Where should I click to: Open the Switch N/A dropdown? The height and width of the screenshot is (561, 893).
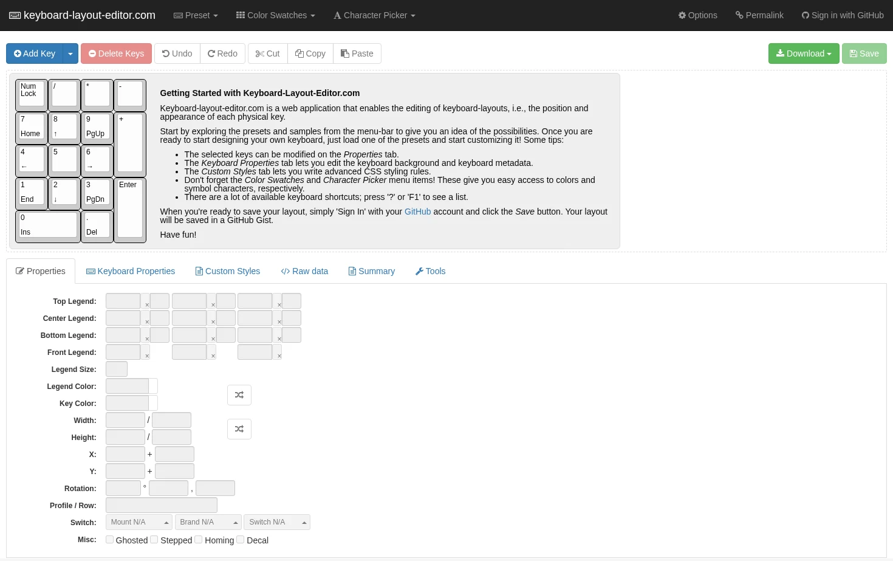click(x=277, y=522)
